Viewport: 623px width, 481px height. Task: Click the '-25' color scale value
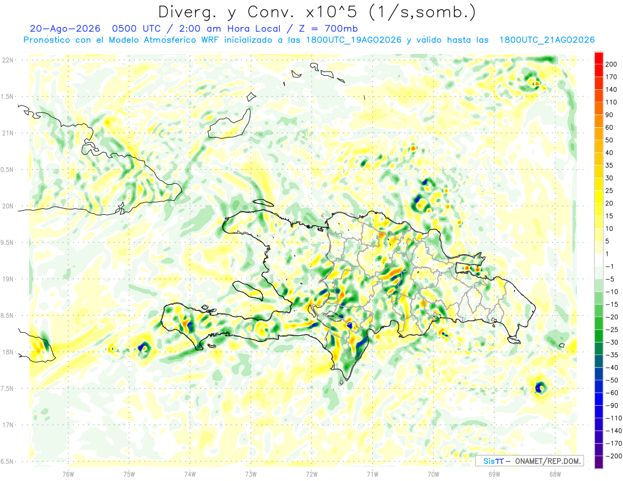(612, 330)
